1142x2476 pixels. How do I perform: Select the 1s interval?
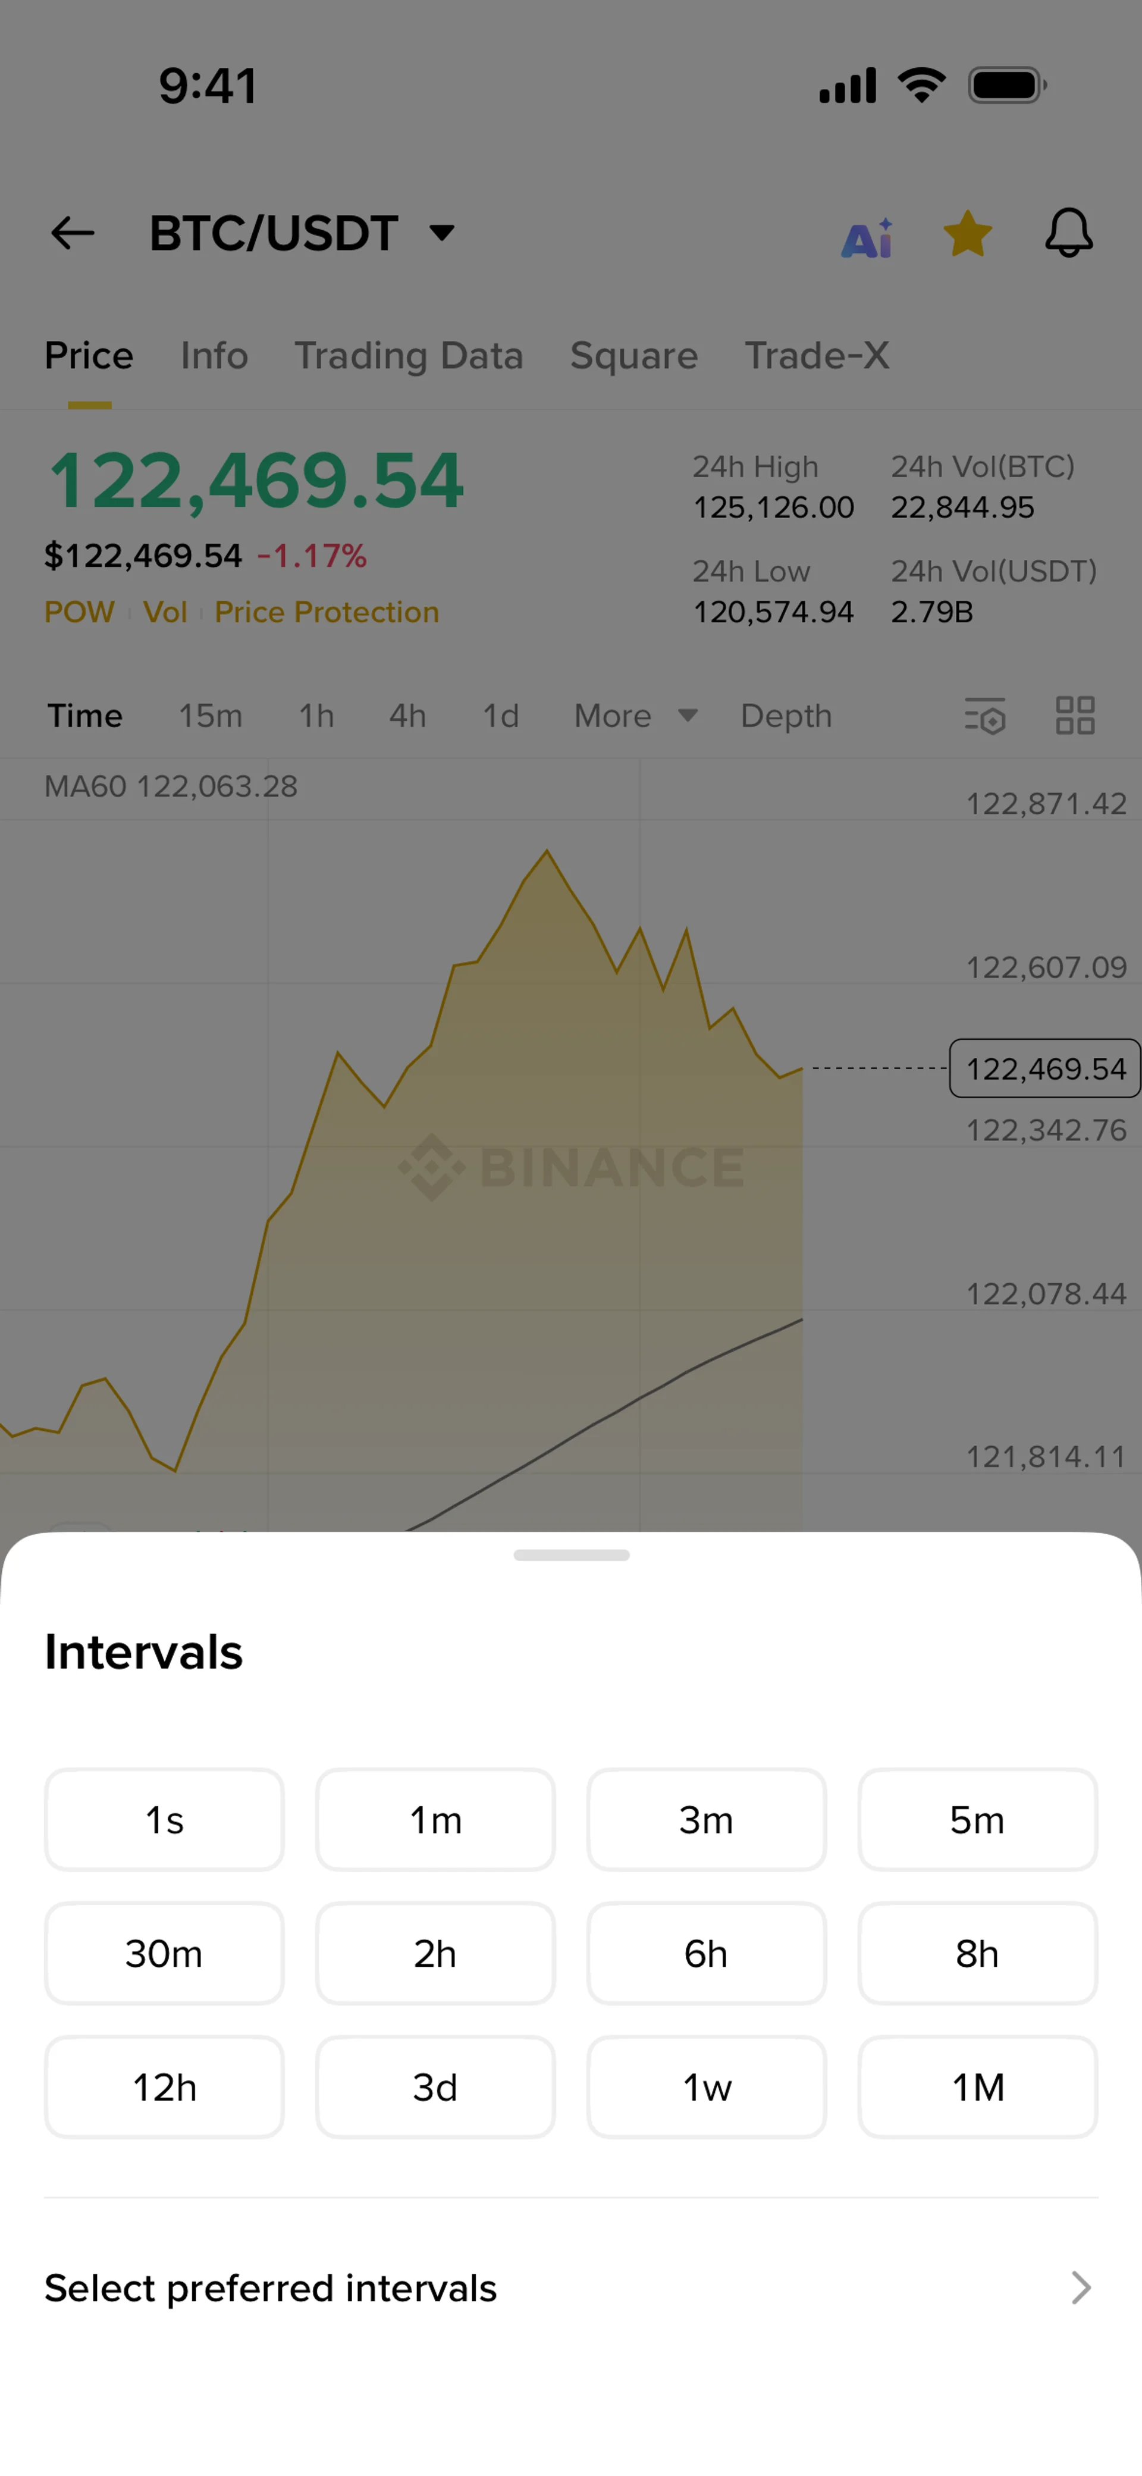(x=164, y=1819)
